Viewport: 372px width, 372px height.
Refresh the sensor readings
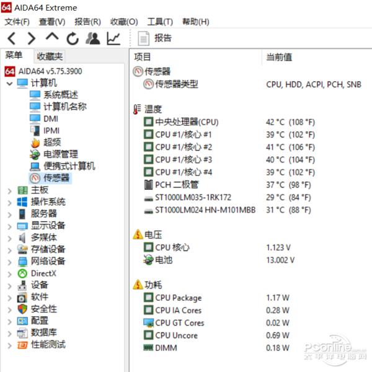pyautogui.click(x=73, y=38)
